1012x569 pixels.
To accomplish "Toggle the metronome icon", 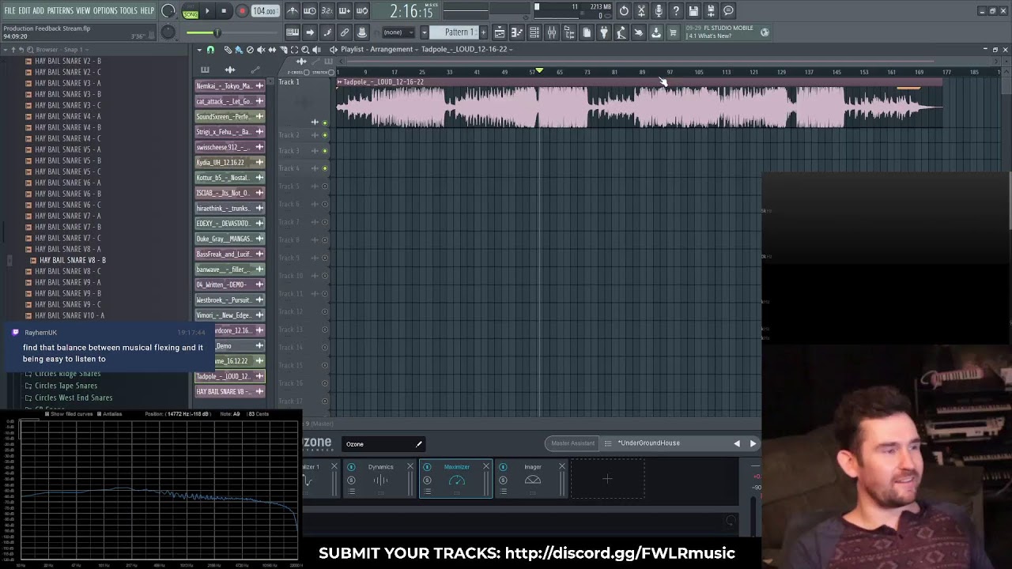I will pos(292,11).
